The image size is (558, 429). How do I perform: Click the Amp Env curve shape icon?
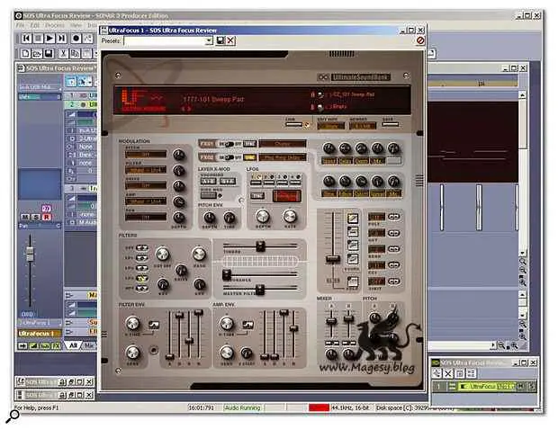pyautogui.click(x=247, y=325)
